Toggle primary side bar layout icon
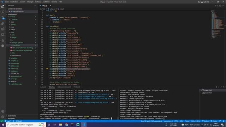Image resolution: width=226 pixels, height=127 pixels. [199, 2]
